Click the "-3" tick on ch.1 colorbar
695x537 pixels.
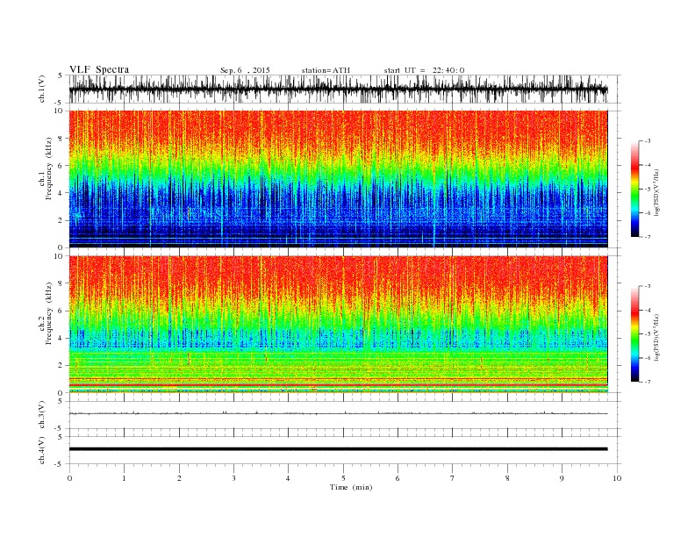tap(648, 141)
